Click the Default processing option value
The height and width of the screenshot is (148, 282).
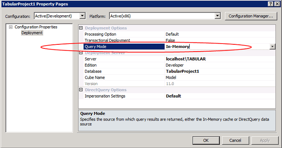click(172, 34)
